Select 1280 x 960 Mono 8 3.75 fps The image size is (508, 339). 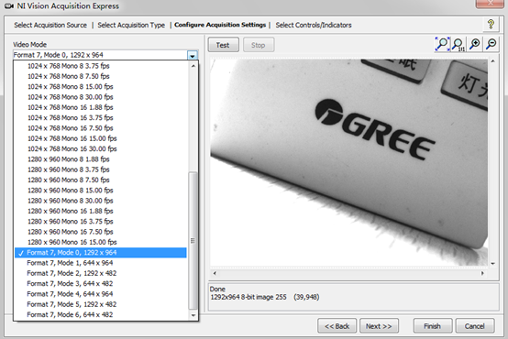coord(101,169)
